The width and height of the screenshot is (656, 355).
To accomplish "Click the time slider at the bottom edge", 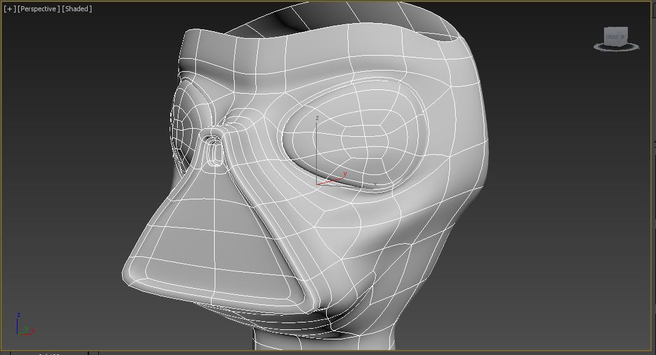I will [x=49, y=353].
